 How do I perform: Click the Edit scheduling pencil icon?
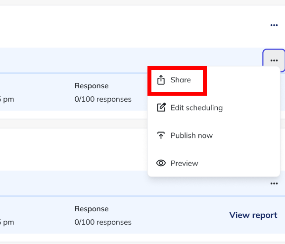[x=161, y=107]
